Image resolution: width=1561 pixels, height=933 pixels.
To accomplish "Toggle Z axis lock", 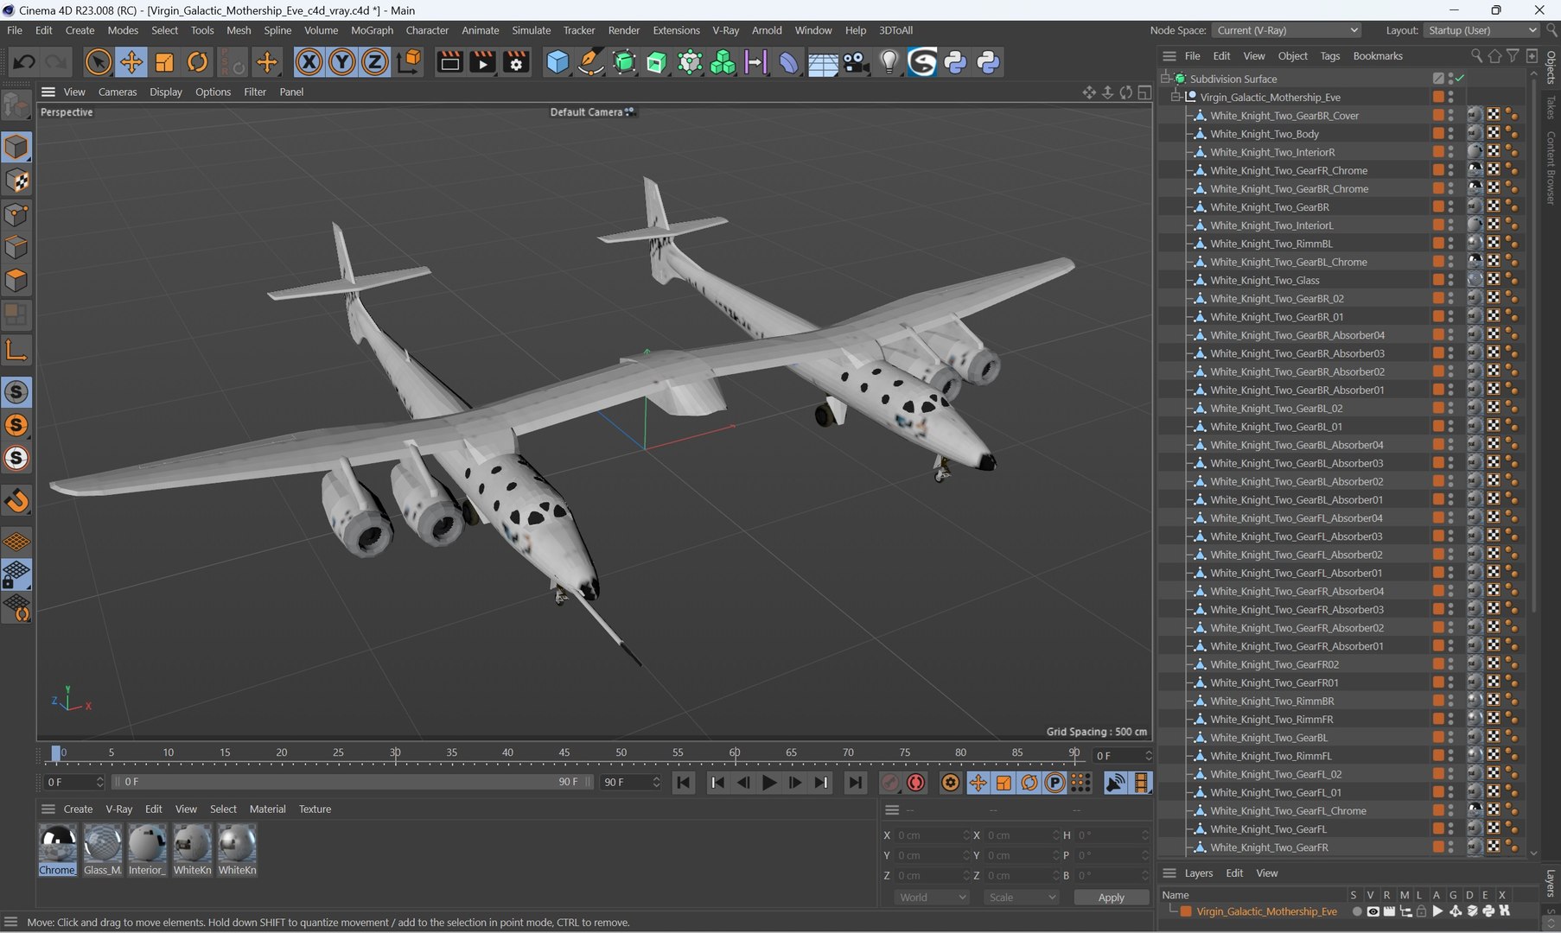I will [x=375, y=61].
